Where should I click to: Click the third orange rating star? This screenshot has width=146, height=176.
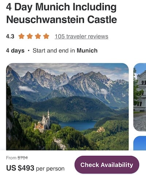pyautogui.click(x=38, y=36)
